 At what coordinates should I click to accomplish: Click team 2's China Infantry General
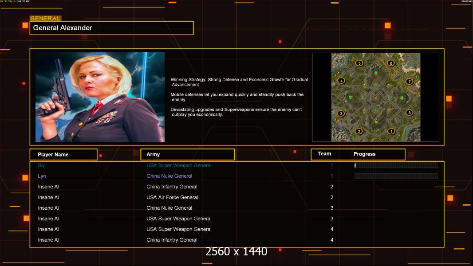coord(172,187)
